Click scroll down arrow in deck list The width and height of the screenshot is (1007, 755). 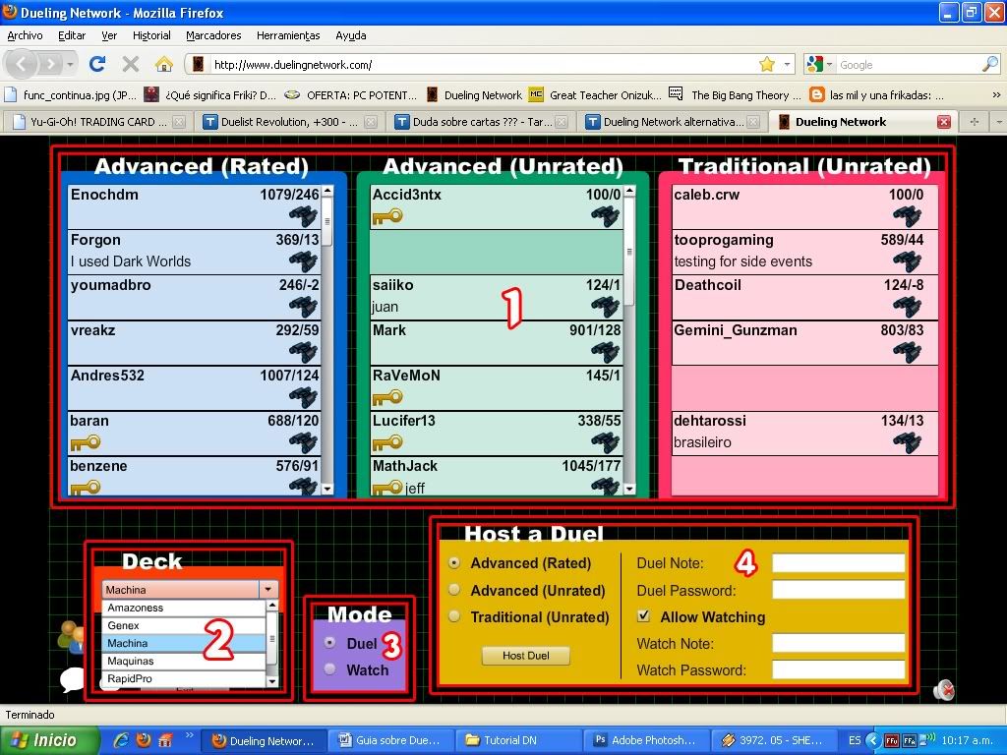click(271, 681)
